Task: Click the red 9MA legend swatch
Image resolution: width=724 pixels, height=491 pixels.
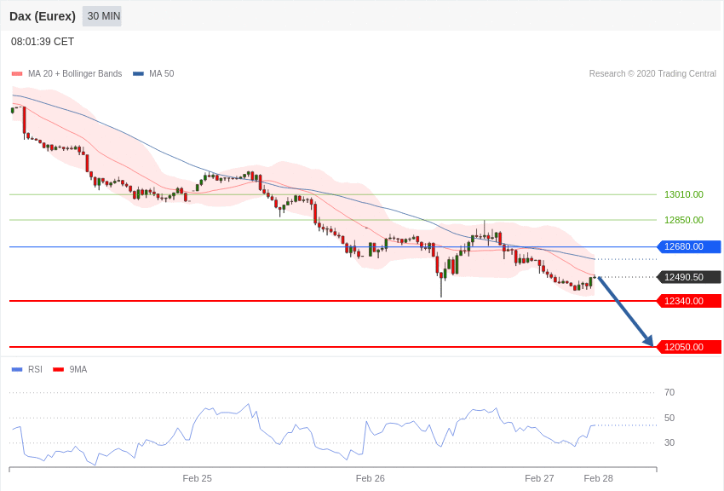Action: tap(58, 369)
